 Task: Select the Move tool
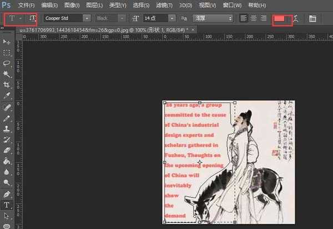pos(7,42)
